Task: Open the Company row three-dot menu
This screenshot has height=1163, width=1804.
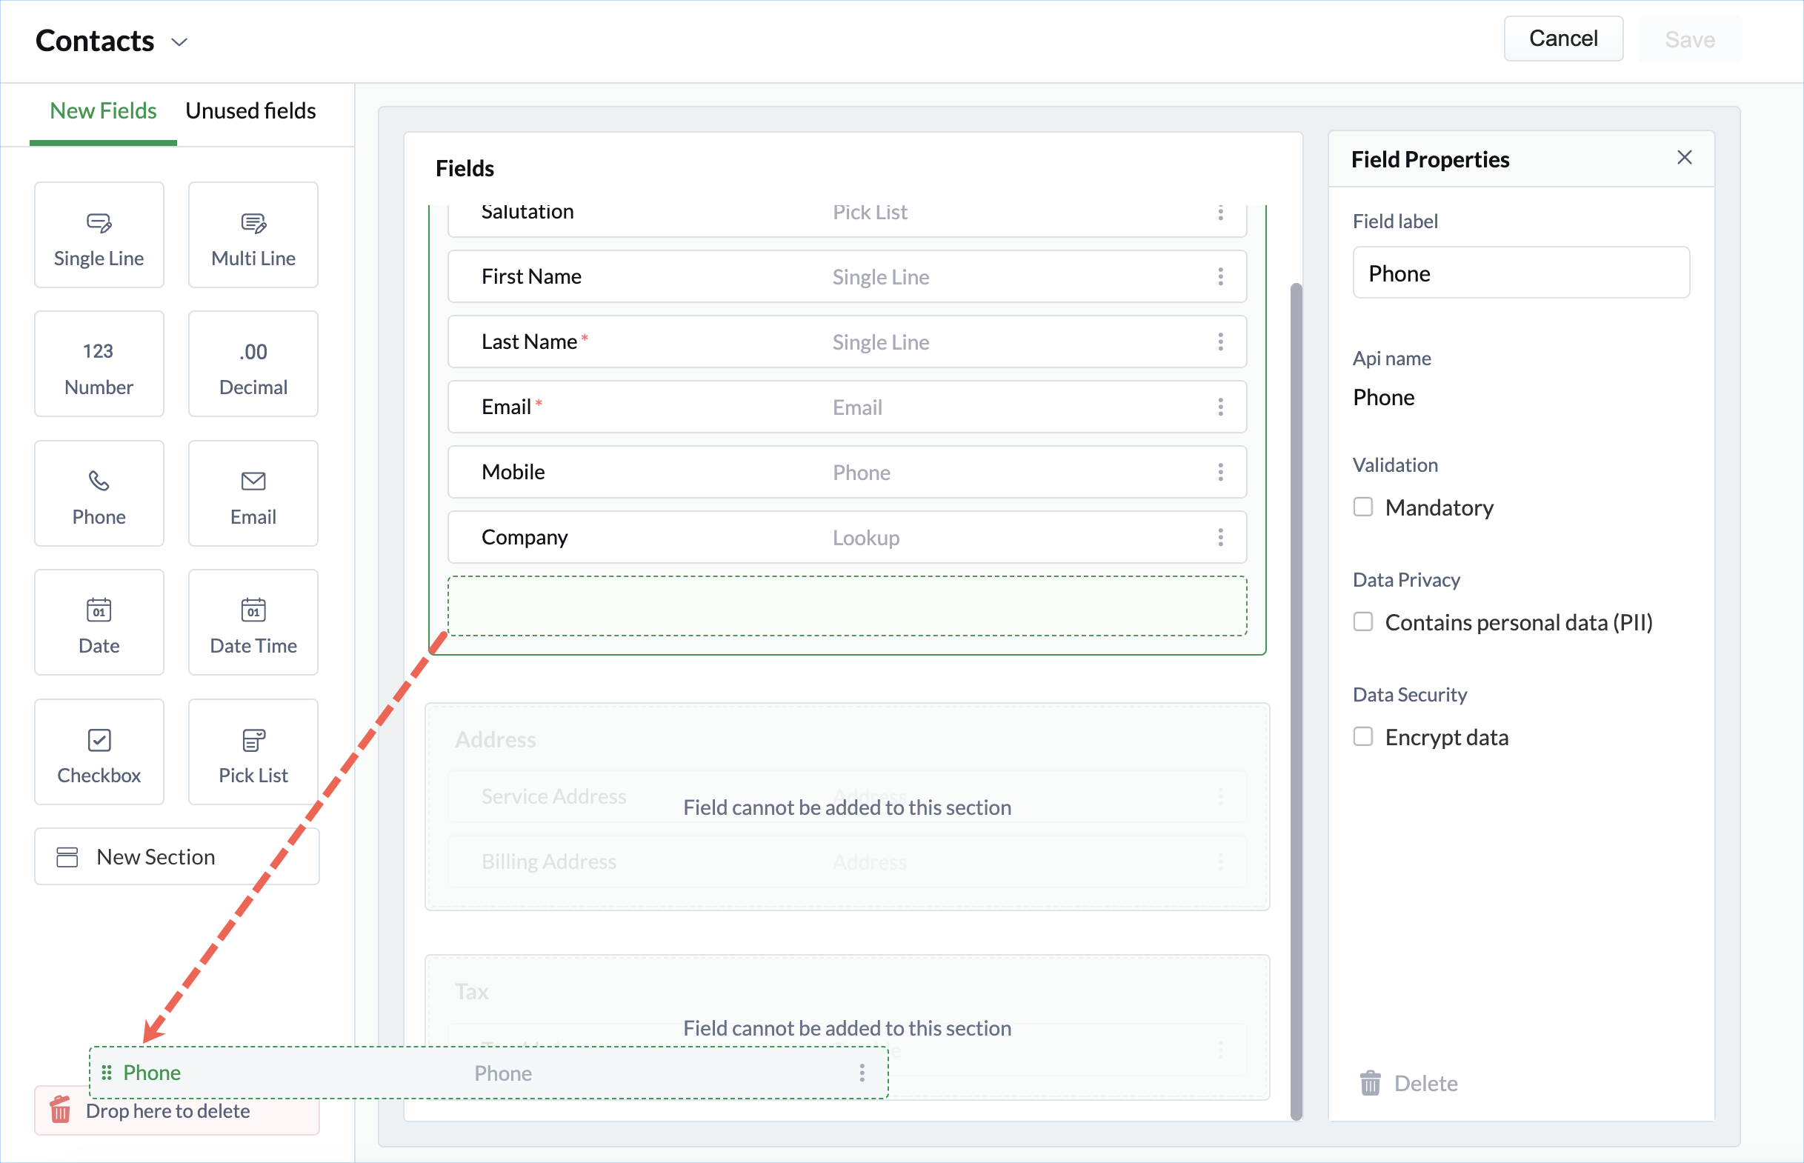Action: tap(1220, 538)
